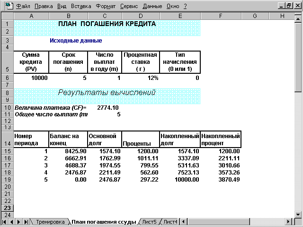
Task: Click the vertical scrollbar thumb
Action: (x=298, y=57)
